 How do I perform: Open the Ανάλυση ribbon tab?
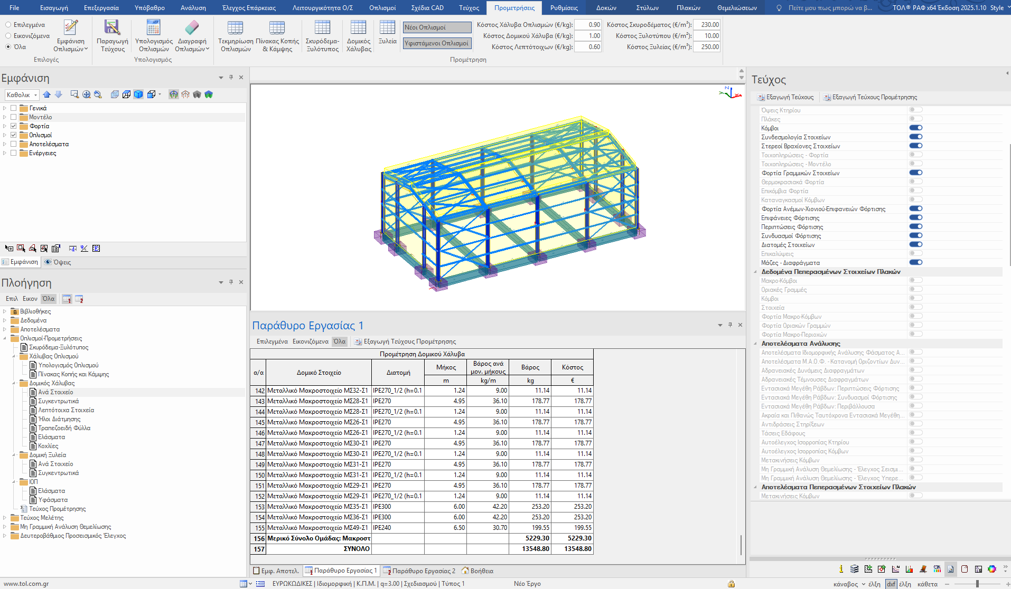point(193,8)
